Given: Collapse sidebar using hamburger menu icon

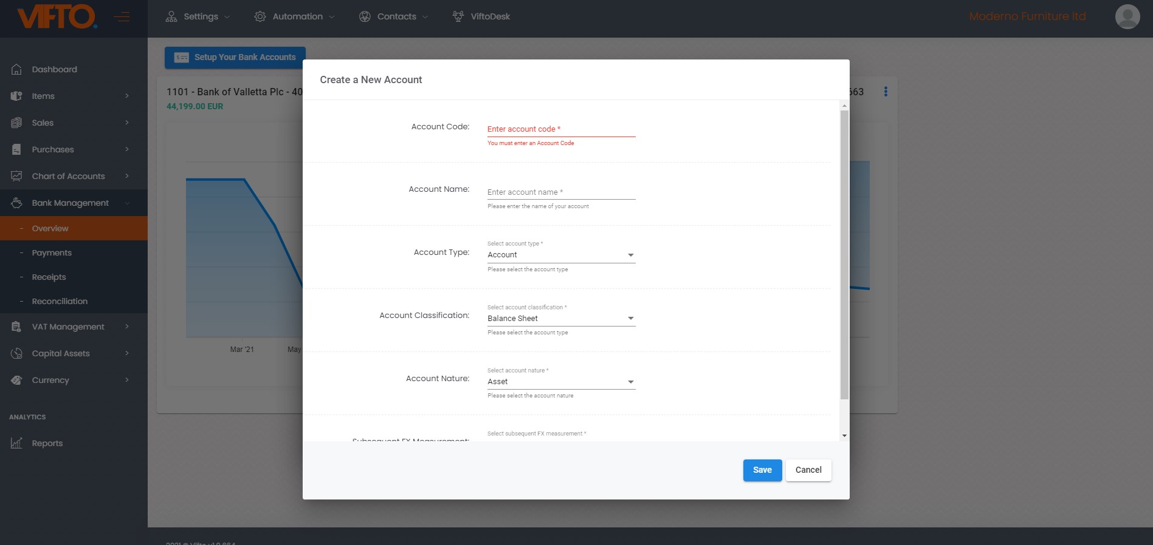Looking at the screenshot, I should [x=122, y=17].
